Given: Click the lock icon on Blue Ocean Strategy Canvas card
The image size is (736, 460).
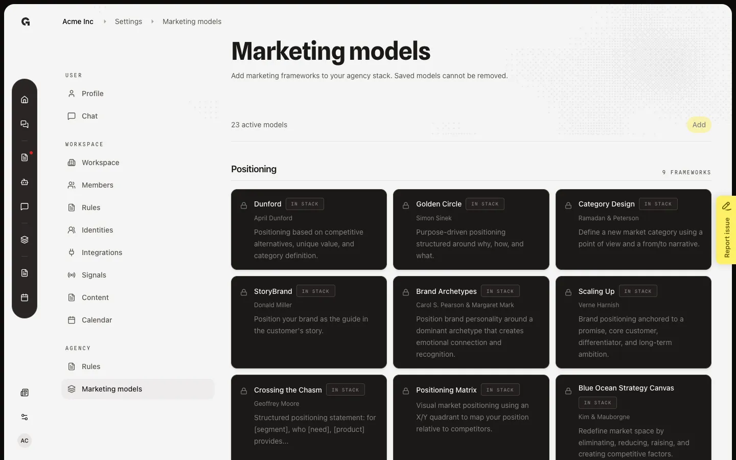Looking at the screenshot, I should point(568,391).
